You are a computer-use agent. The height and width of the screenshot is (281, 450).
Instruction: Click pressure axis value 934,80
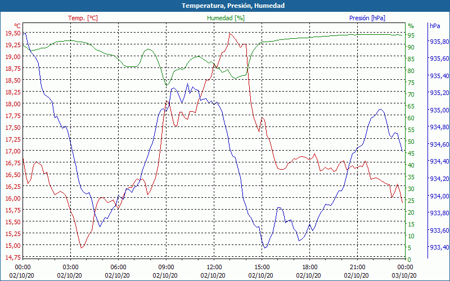tap(439, 128)
